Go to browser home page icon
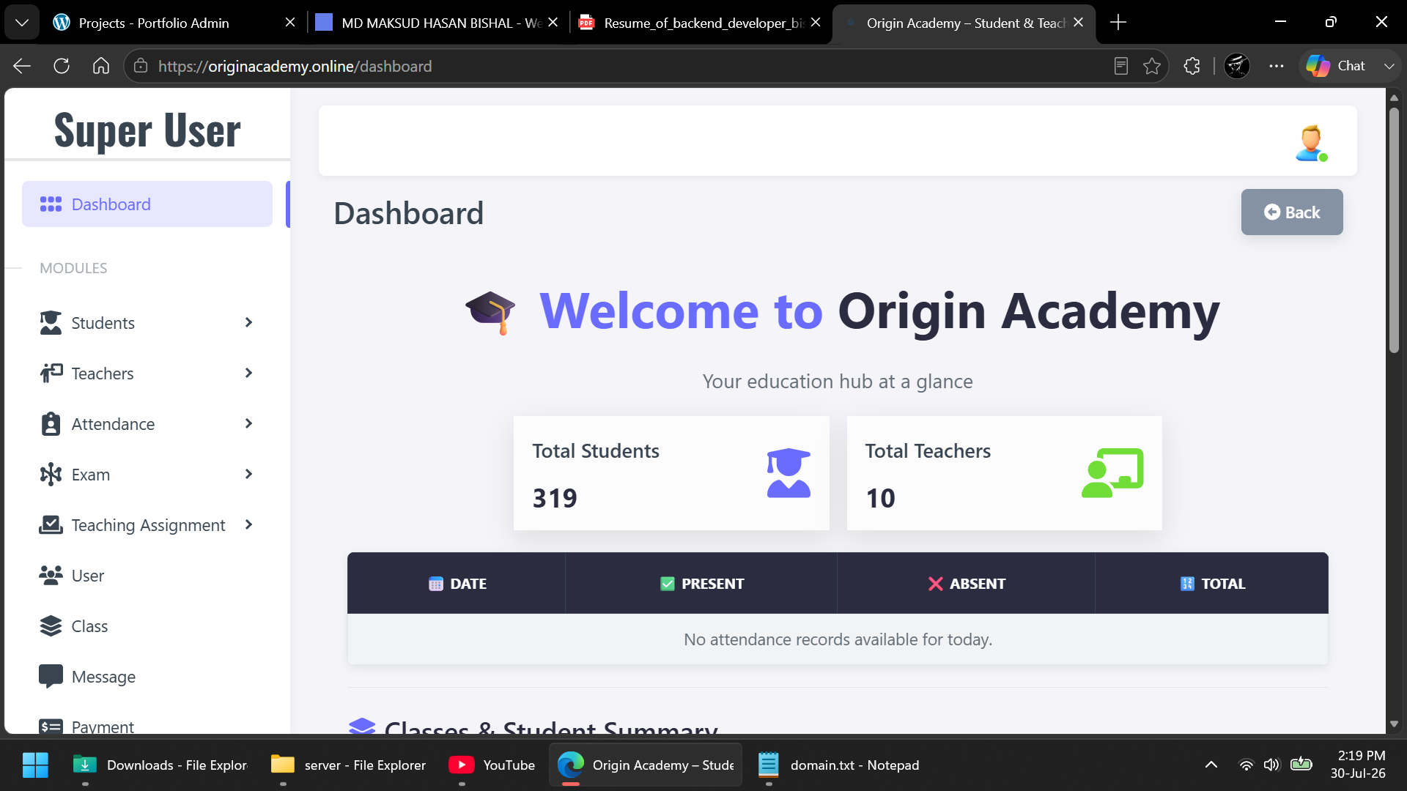This screenshot has width=1407, height=791. point(101,66)
